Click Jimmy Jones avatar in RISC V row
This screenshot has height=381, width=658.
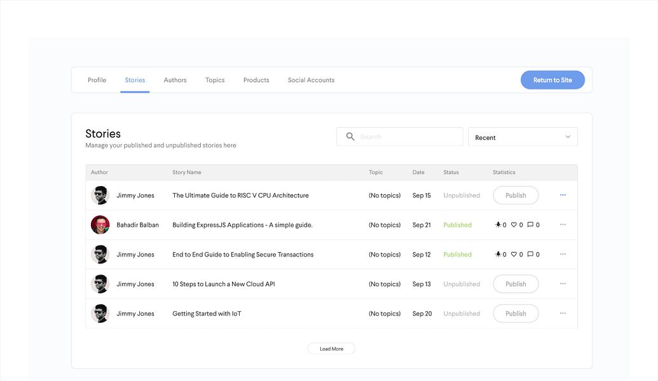tap(100, 196)
